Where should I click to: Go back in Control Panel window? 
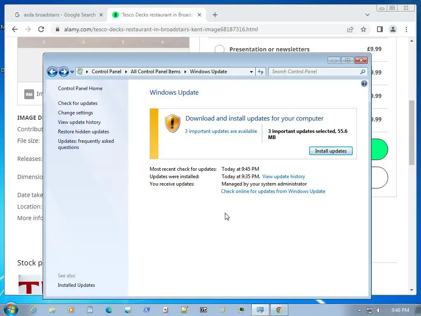[x=52, y=72]
